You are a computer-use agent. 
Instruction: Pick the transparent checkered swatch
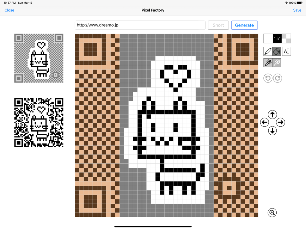(286, 38)
